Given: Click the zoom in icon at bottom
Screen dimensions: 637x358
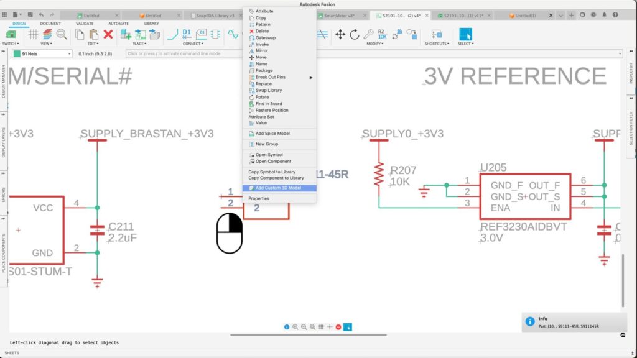Looking at the screenshot, I should pos(295,327).
